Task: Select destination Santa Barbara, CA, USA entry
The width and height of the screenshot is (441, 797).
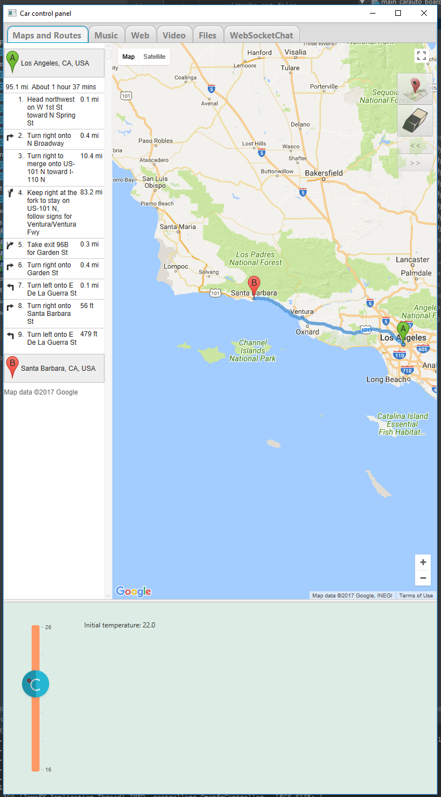Action: coord(54,368)
